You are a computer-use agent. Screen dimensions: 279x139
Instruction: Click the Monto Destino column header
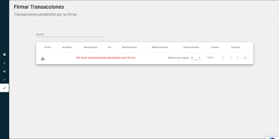click(x=130, y=47)
